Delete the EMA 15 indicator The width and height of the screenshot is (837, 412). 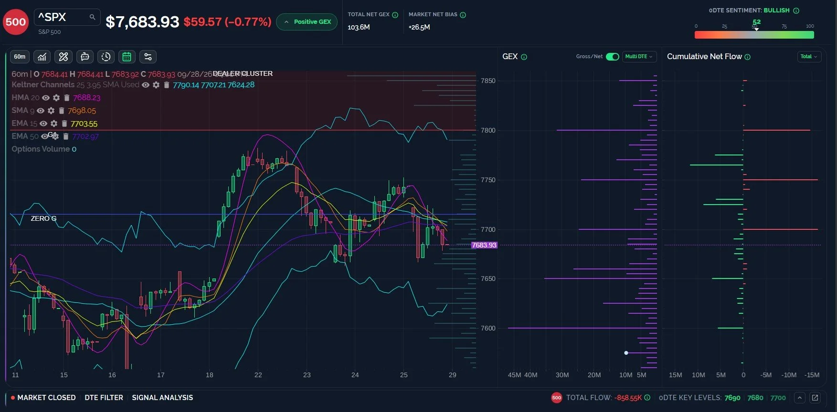[64, 124]
